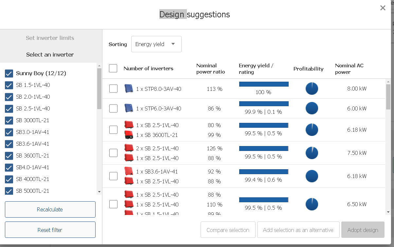Tick the checkbox for the STP6.0-3AV-40 suggestion
394x247 pixels.
click(113, 108)
